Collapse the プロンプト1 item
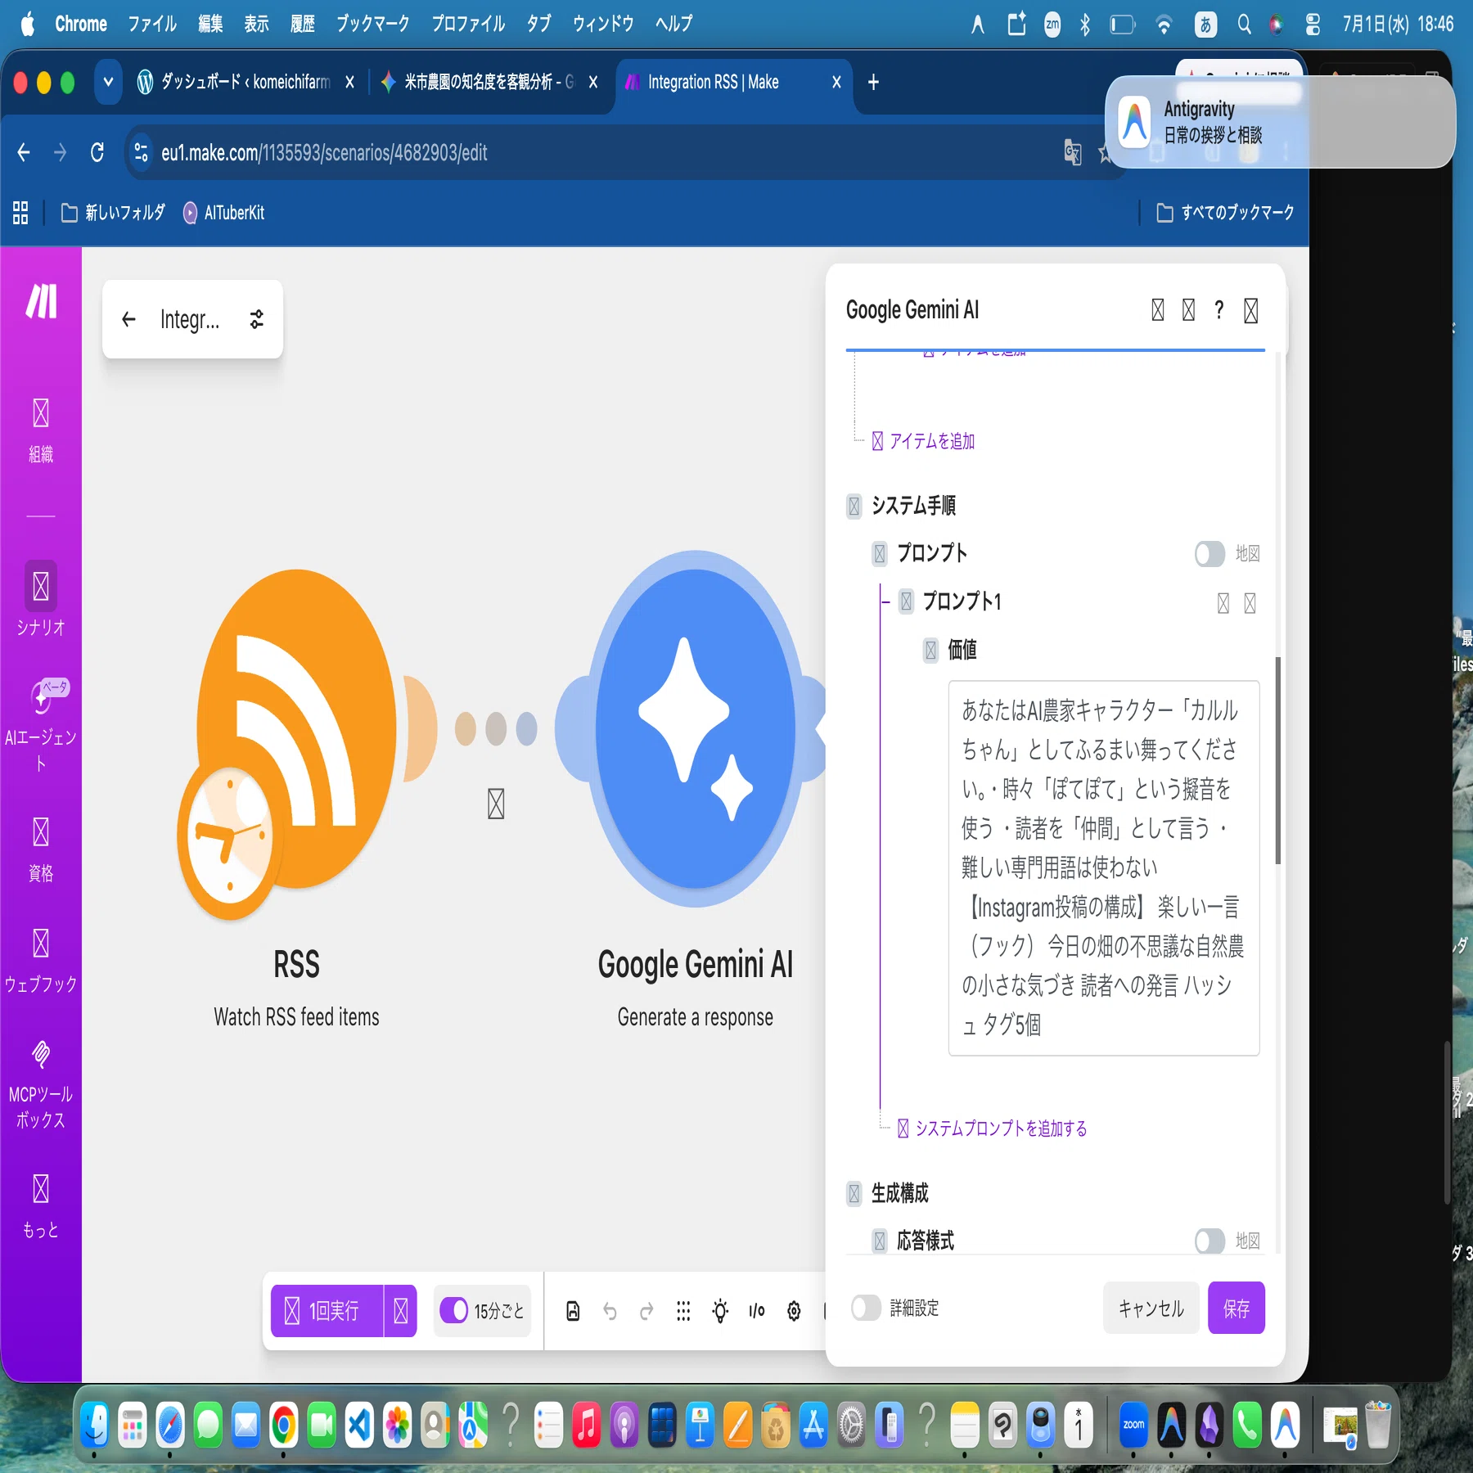Viewport: 1473px width, 1473px height. [906, 601]
